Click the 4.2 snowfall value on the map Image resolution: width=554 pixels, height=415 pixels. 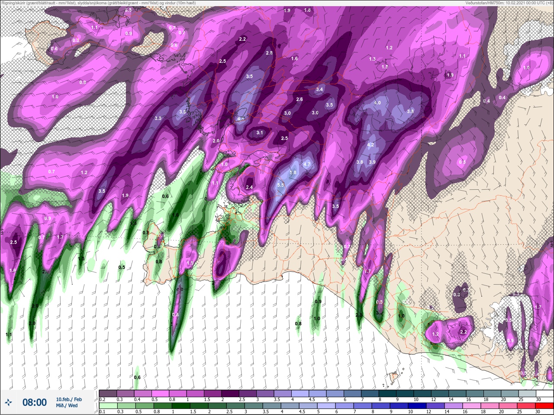(370, 145)
